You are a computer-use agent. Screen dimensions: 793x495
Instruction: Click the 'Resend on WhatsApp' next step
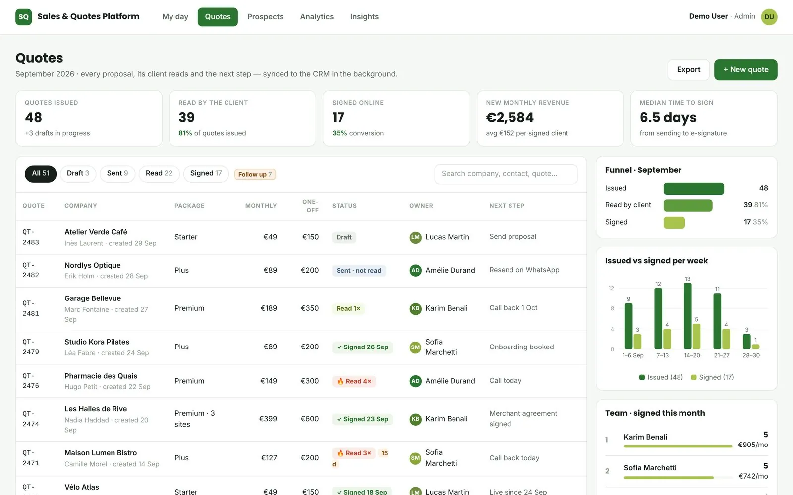[524, 270]
